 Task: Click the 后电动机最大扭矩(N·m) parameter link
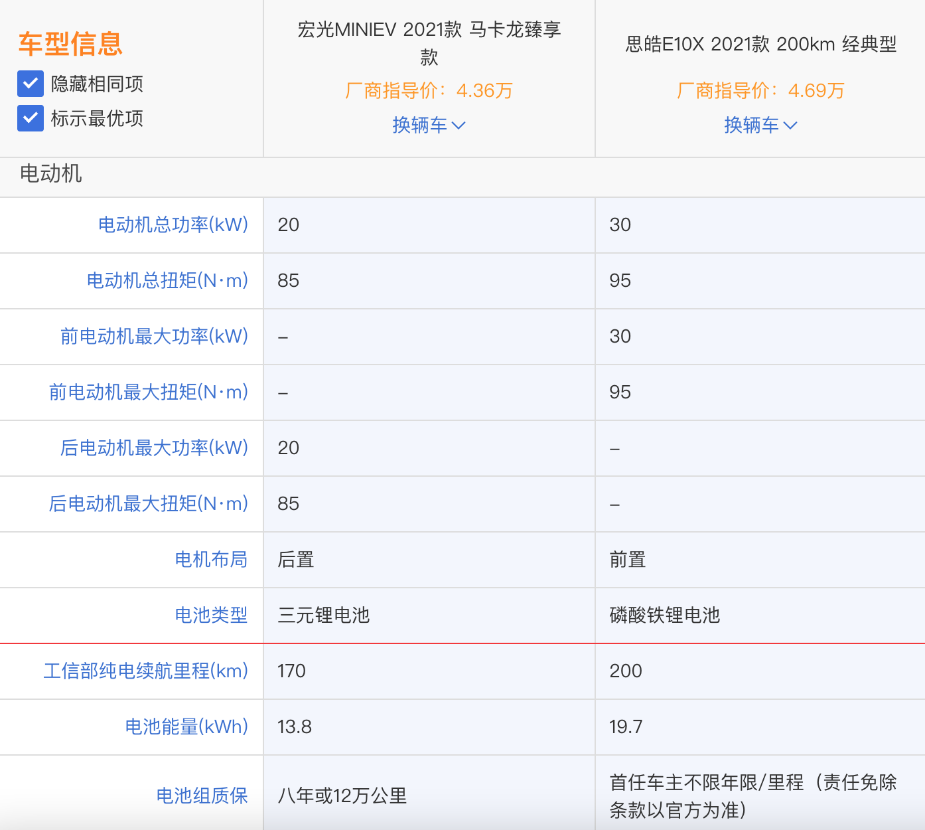(149, 503)
